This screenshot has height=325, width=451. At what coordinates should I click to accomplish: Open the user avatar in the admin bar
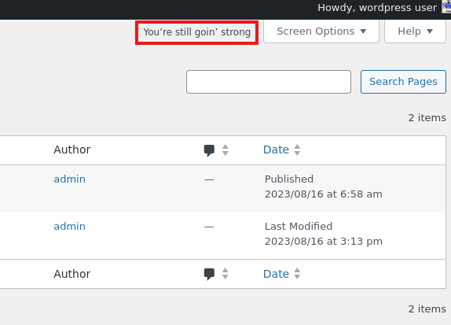[x=446, y=7]
